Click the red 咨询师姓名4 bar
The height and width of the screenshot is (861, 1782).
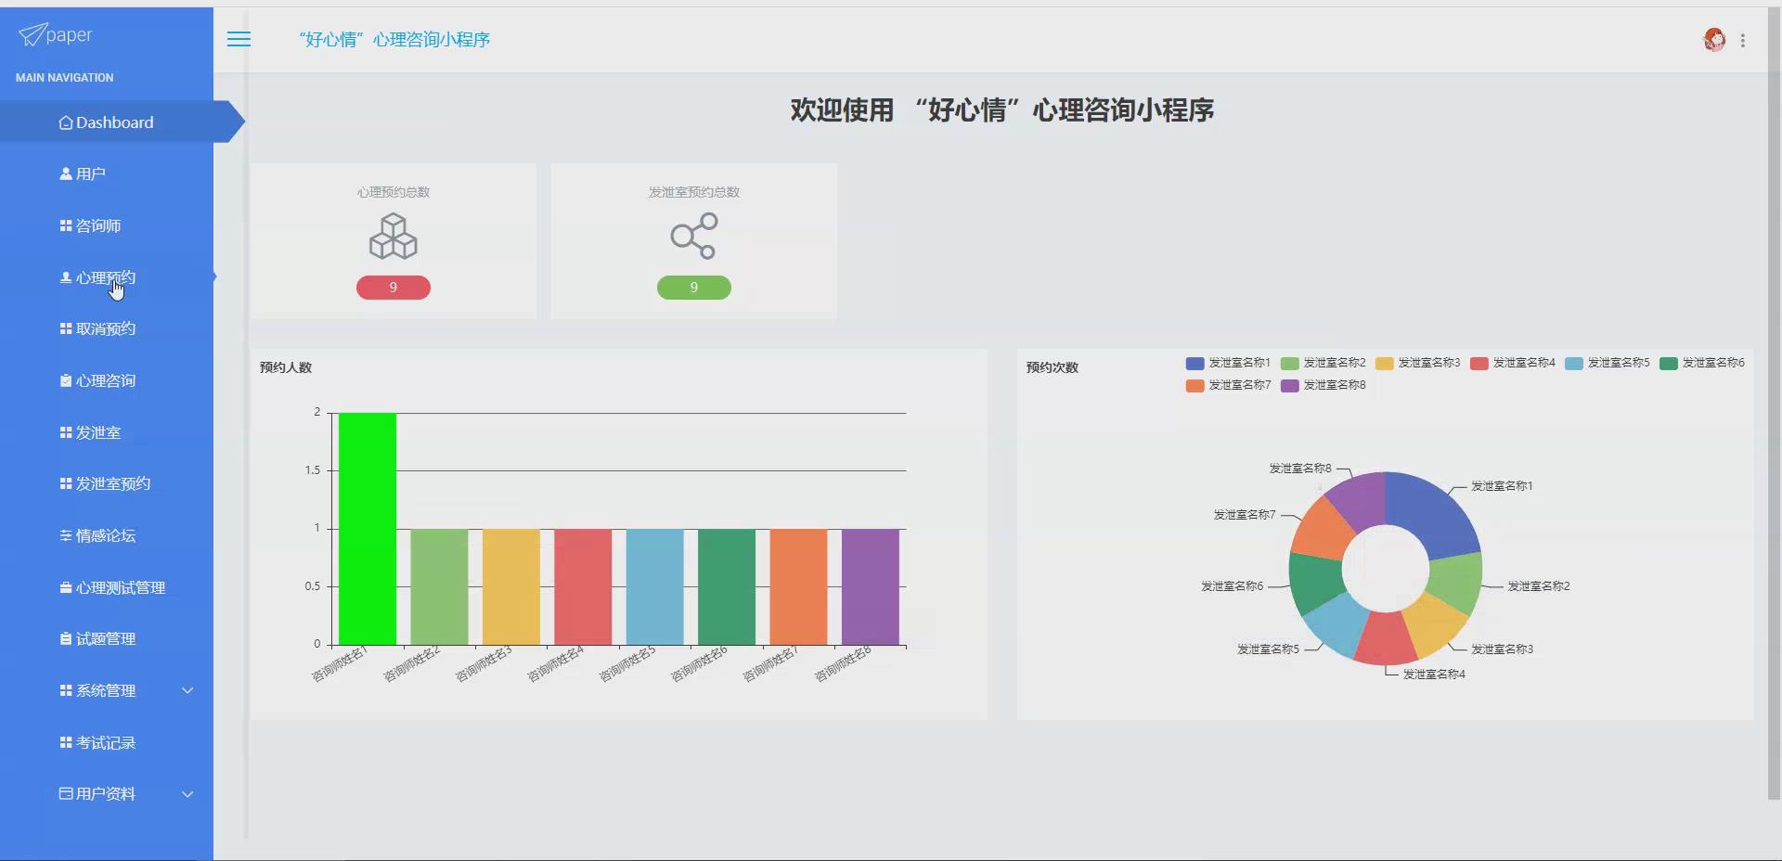click(583, 587)
